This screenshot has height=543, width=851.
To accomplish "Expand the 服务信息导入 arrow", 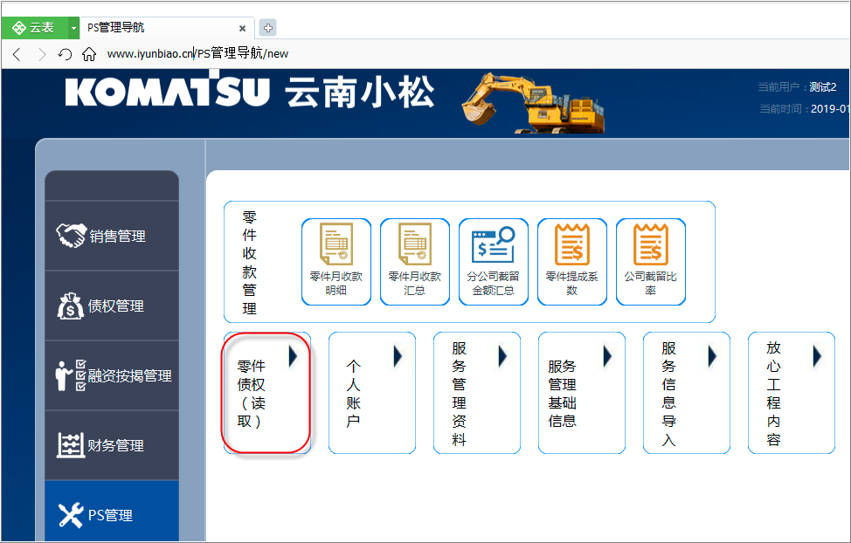I will pyautogui.click(x=712, y=356).
